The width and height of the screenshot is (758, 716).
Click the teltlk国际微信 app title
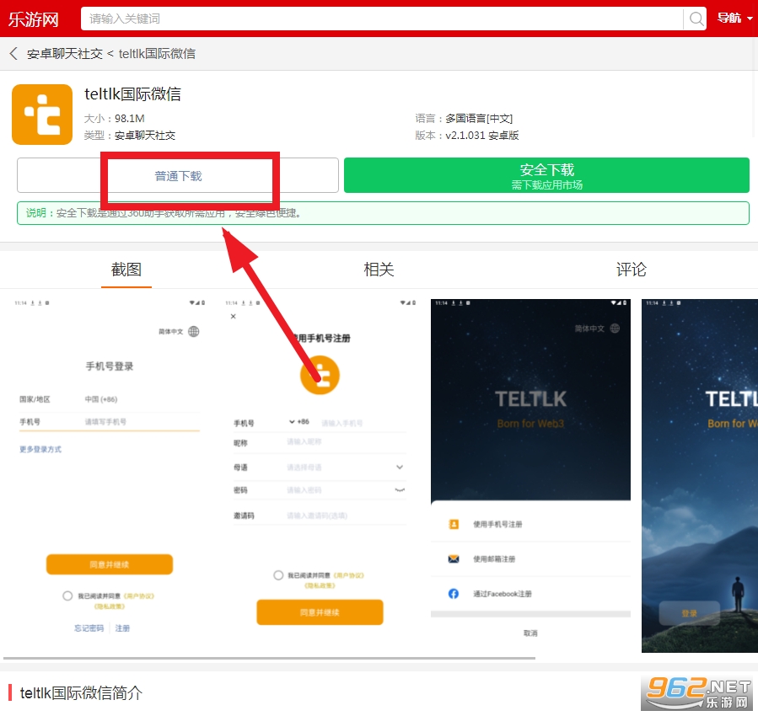pyautogui.click(x=132, y=94)
